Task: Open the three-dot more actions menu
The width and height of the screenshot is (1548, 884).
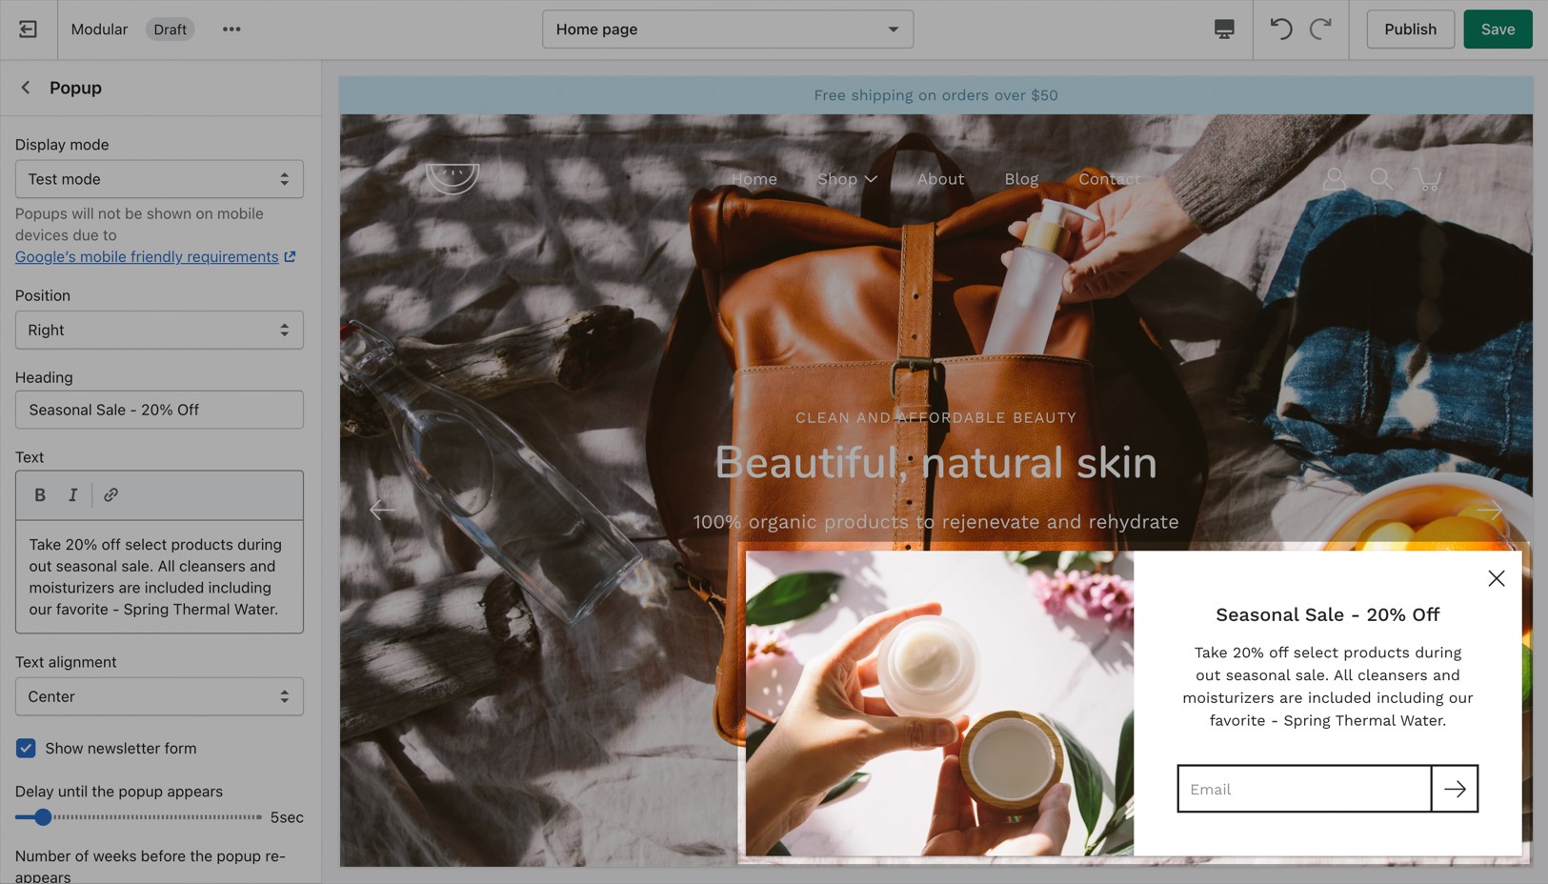Action: pos(231,30)
